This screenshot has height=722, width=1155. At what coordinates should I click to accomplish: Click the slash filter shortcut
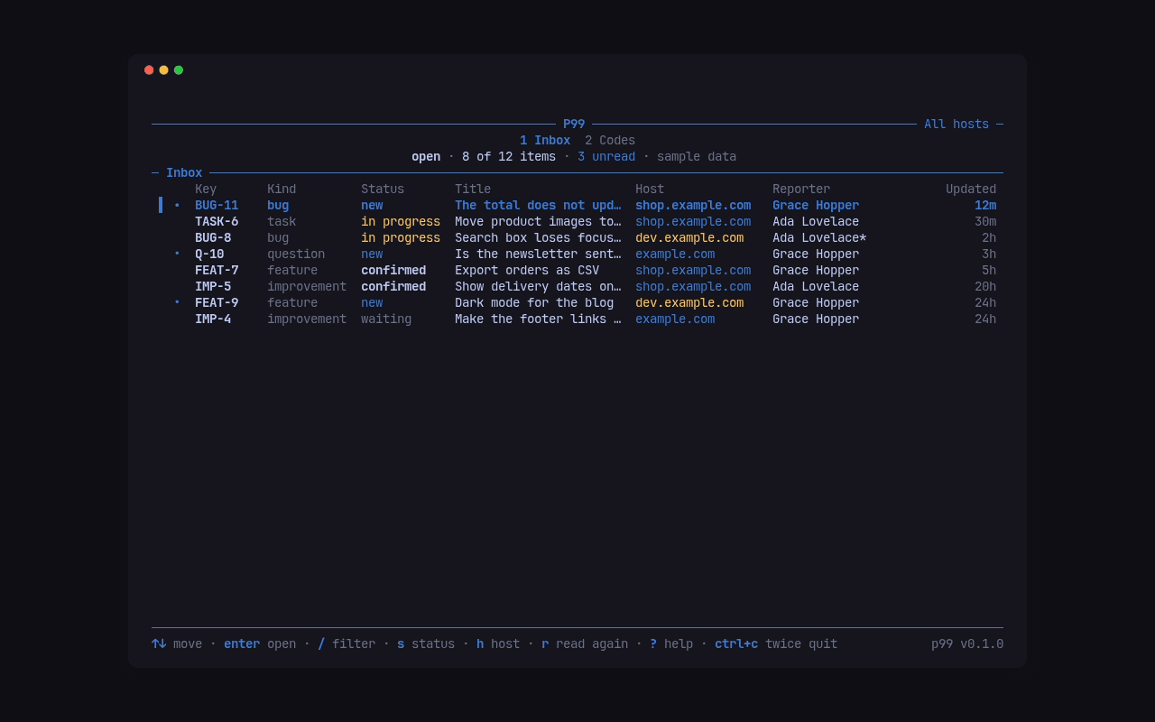pos(346,643)
